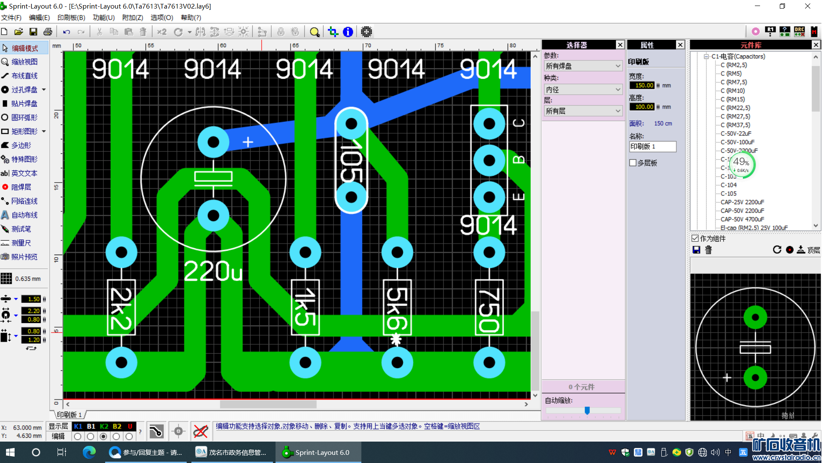The height and width of the screenshot is (463, 824).
Task: Undo the last action
Action: (x=67, y=32)
